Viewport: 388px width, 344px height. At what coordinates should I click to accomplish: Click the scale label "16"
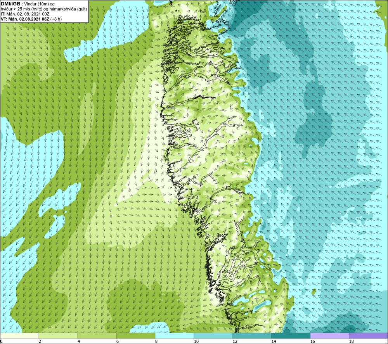coord(312,342)
